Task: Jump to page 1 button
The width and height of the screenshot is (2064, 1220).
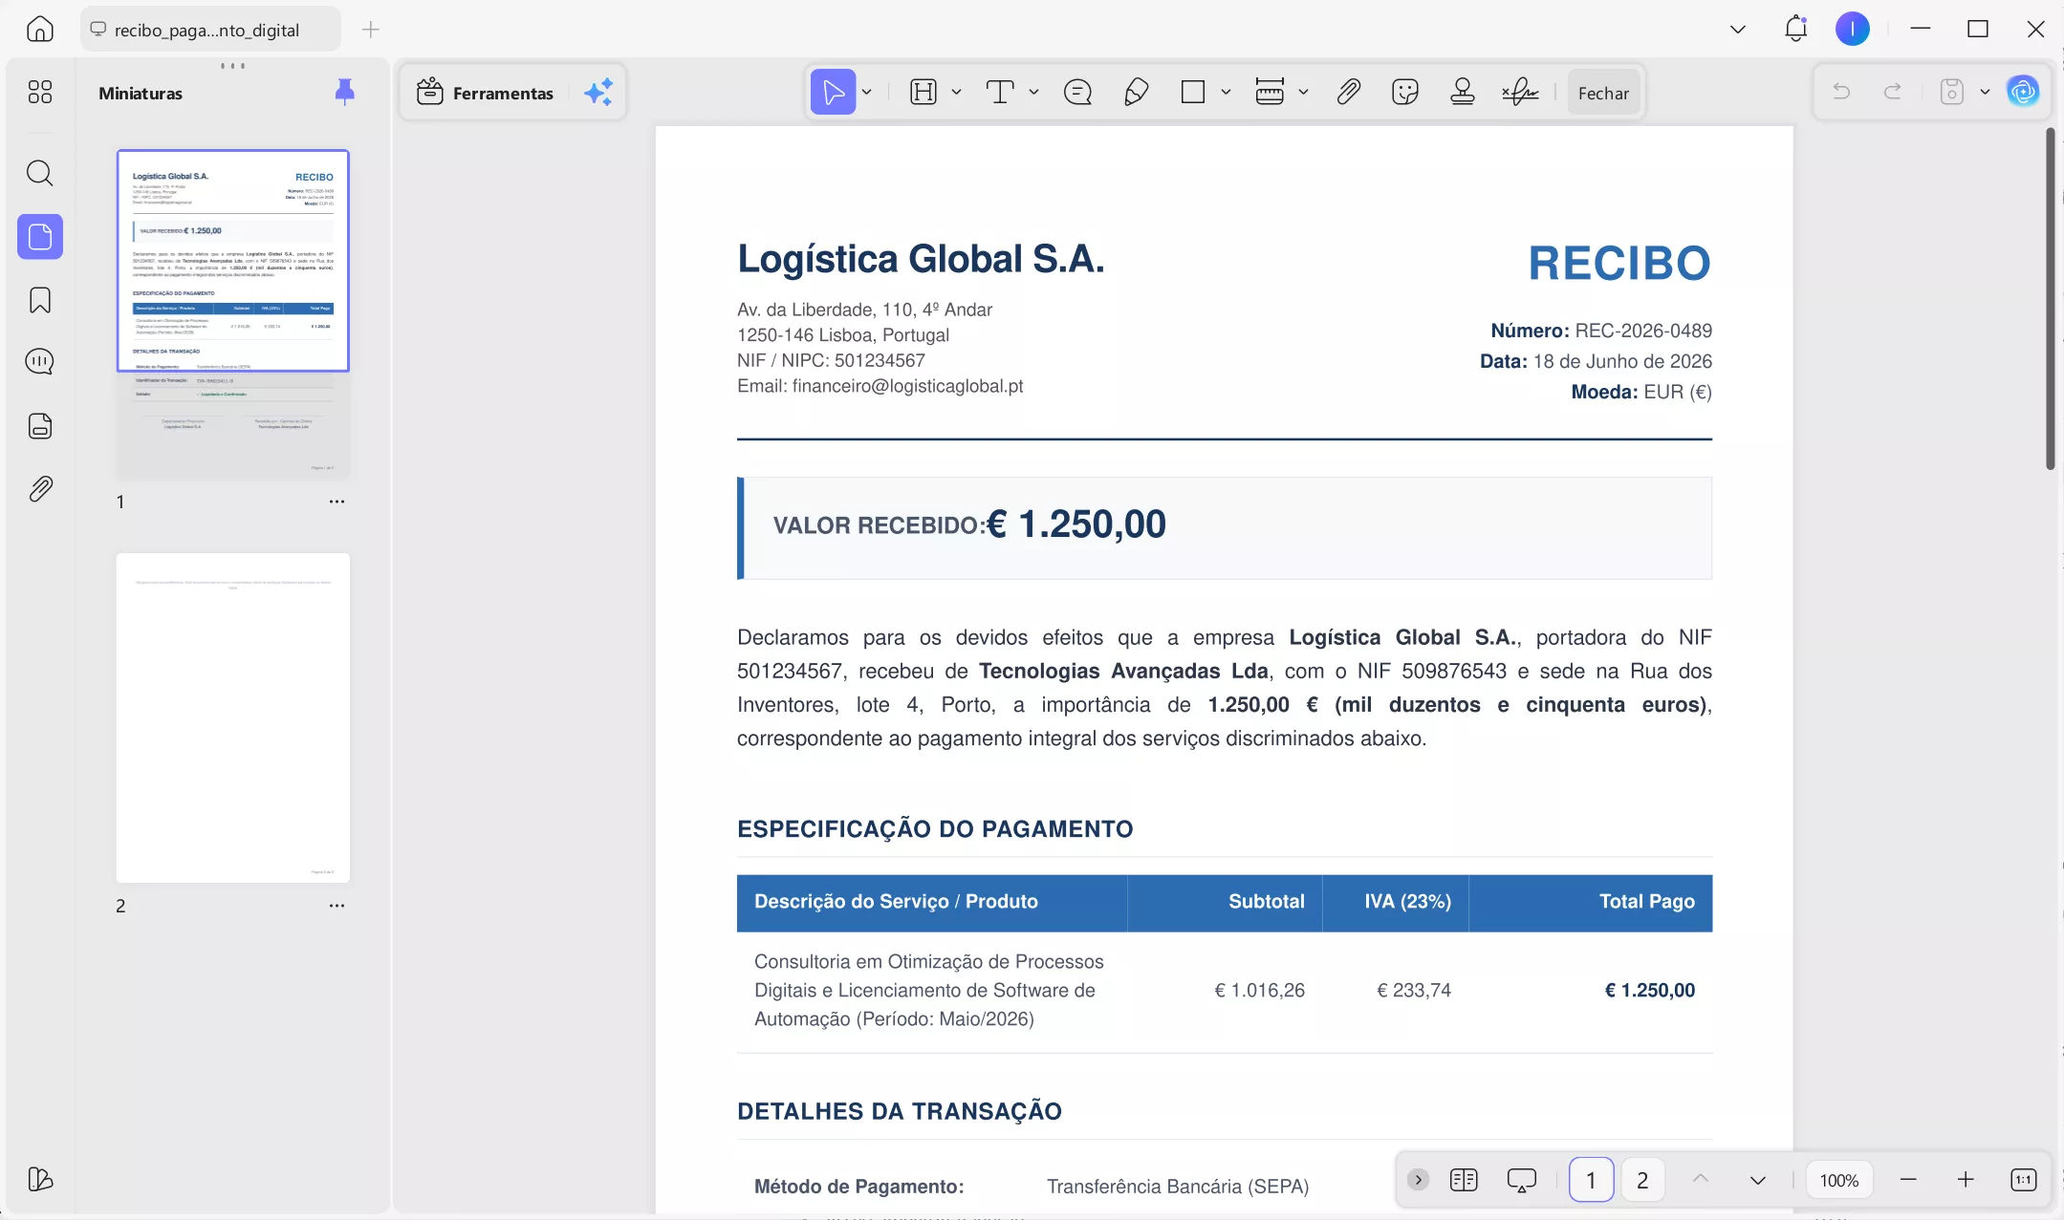Action: (1591, 1180)
